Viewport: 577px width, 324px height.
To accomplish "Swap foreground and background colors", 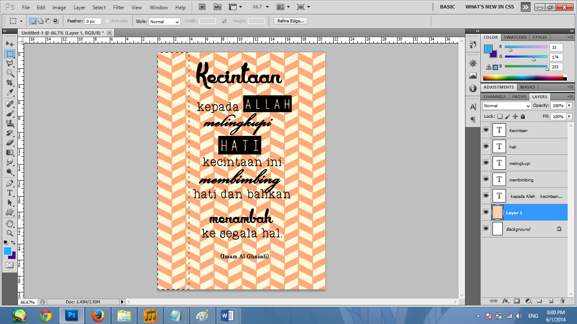I will point(13,243).
